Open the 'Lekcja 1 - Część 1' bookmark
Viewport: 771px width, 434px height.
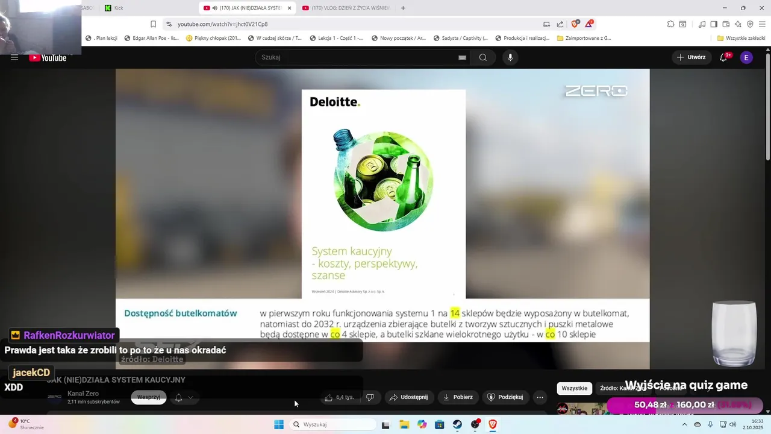tap(336, 38)
